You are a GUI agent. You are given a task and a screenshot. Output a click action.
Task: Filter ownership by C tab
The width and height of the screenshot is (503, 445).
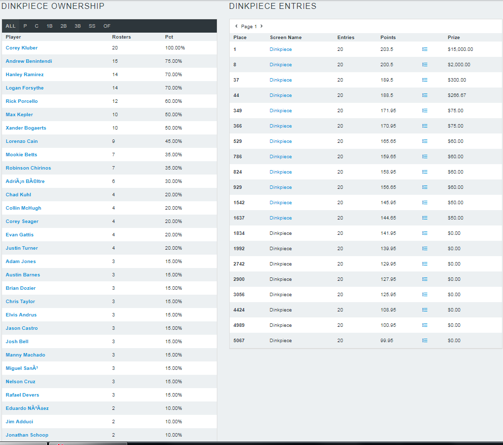(x=37, y=26)
